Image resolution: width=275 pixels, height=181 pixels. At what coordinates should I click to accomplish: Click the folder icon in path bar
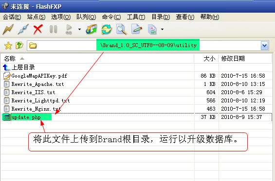coord(33,46)
